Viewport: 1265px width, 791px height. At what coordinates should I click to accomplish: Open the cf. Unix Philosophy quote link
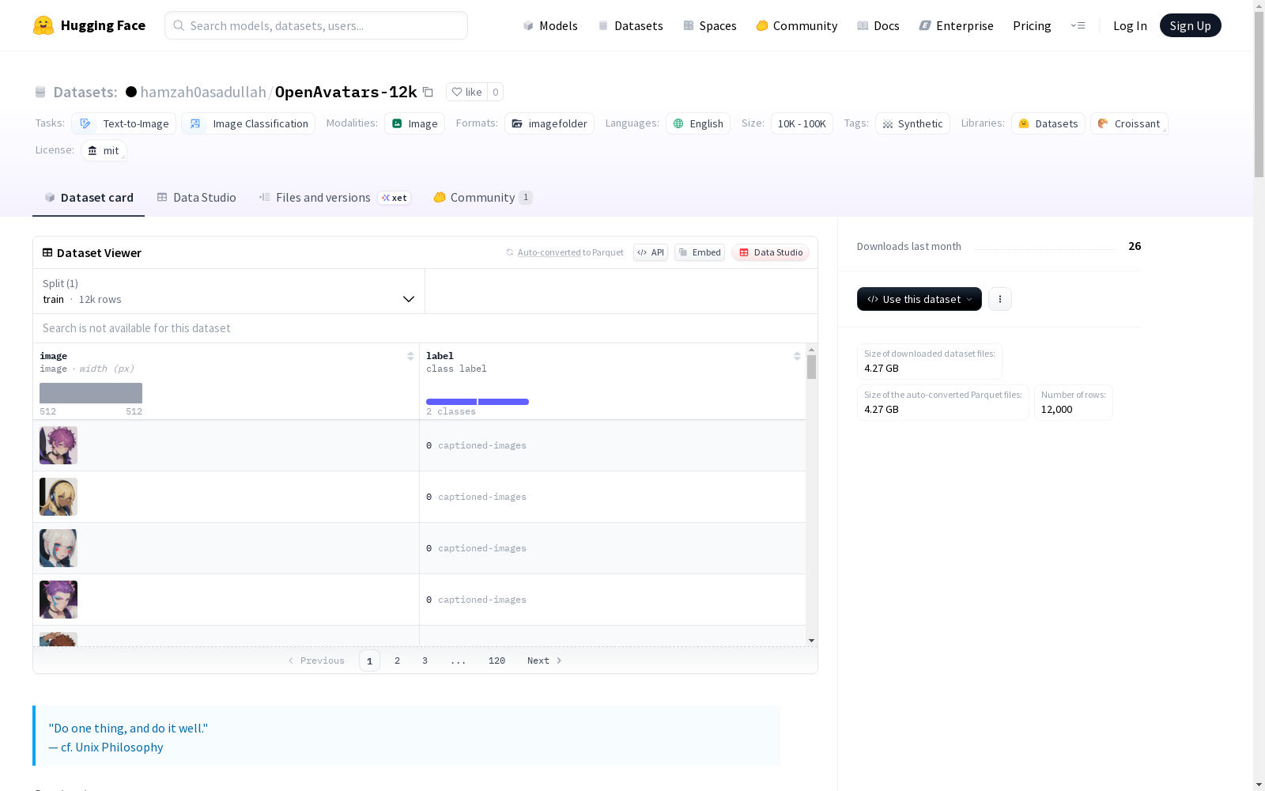[111, 747]
